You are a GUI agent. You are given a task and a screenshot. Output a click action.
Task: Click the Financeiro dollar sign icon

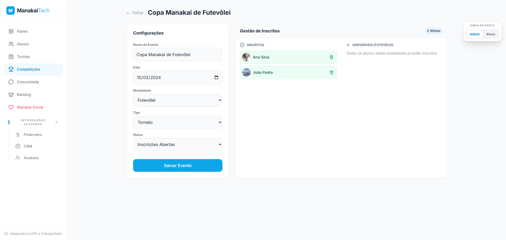click(x=18, y=135)
